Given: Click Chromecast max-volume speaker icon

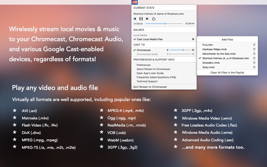Looking at the screenshot, I should (193, 50).
